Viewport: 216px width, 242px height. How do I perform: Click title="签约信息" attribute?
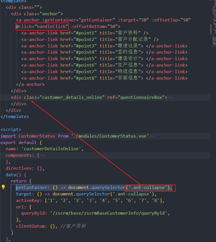(x=120, y=52)
